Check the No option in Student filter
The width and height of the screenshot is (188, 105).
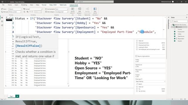pos(137,89)
